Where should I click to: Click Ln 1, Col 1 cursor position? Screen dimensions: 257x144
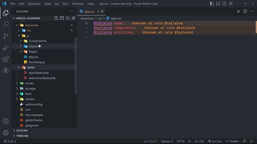coord(150,141)
